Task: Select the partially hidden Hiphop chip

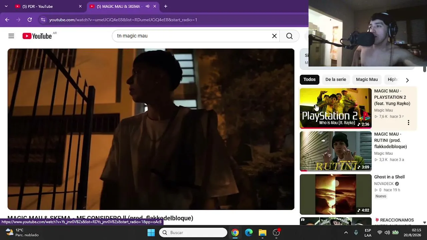Action: [x=393, y=79]
